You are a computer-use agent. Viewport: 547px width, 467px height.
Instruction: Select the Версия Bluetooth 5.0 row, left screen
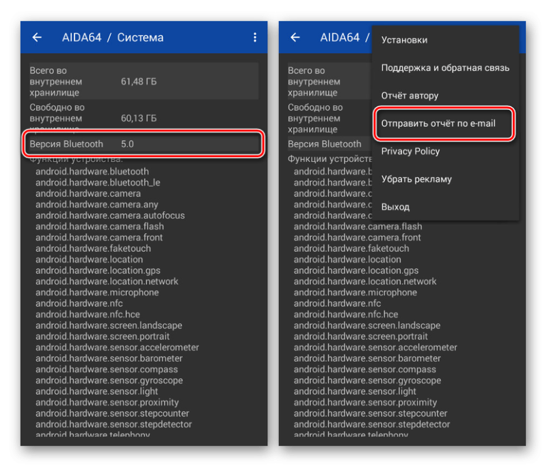point(143,144)
